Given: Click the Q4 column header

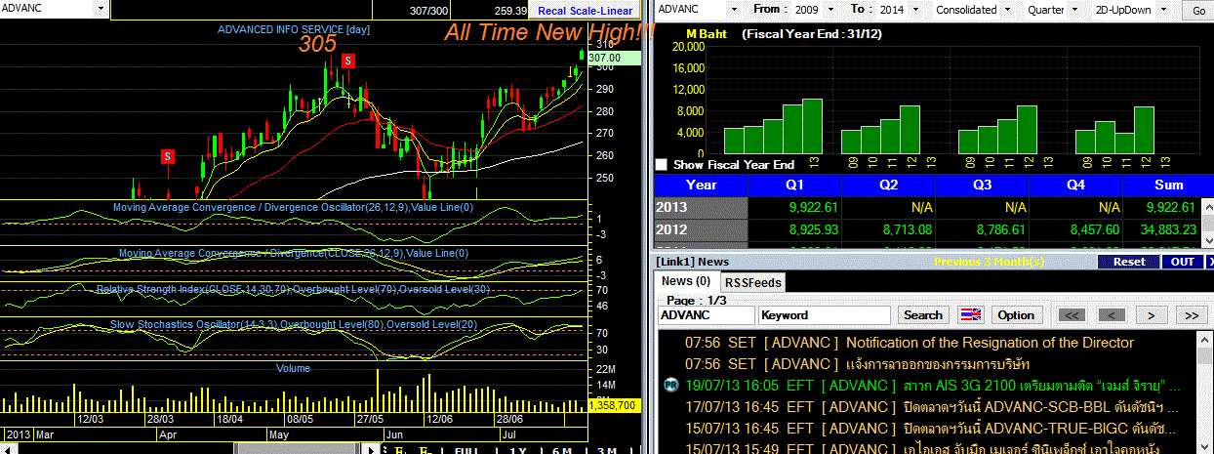Looking at the screenshot, I should click(1074, 185).
